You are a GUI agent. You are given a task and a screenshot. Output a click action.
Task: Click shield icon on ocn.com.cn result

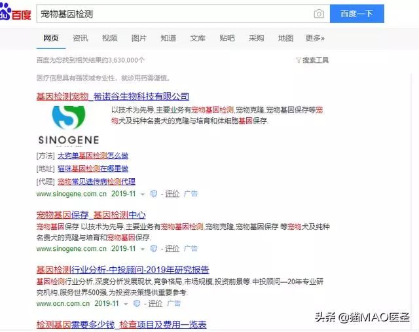(137, 303)
